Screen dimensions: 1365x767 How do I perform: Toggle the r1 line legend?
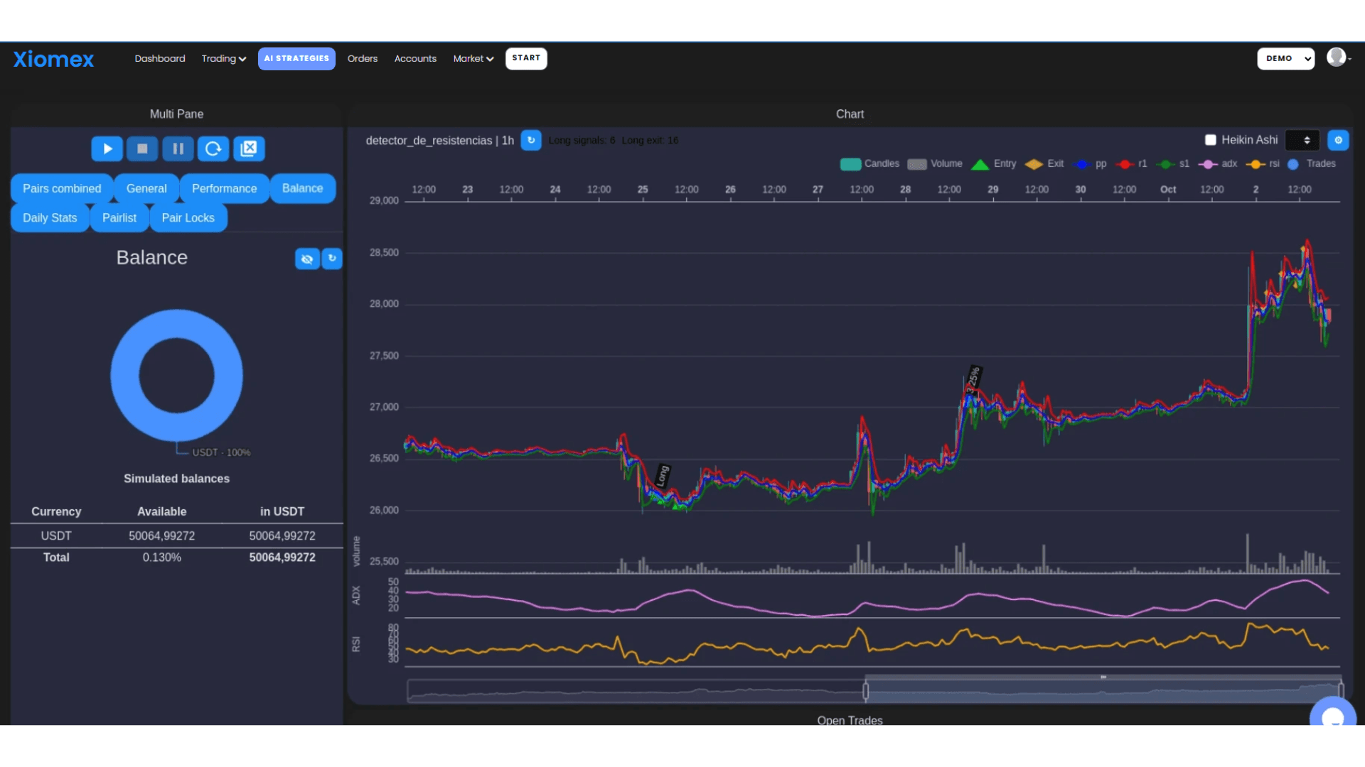[1132, 164]
